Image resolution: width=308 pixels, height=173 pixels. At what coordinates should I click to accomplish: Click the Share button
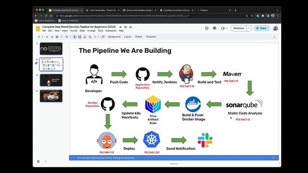261,28
